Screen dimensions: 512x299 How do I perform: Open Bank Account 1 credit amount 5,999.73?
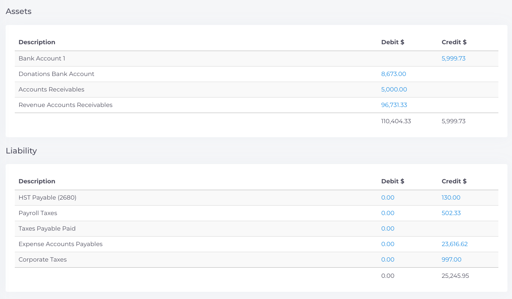tap(453, 59)
